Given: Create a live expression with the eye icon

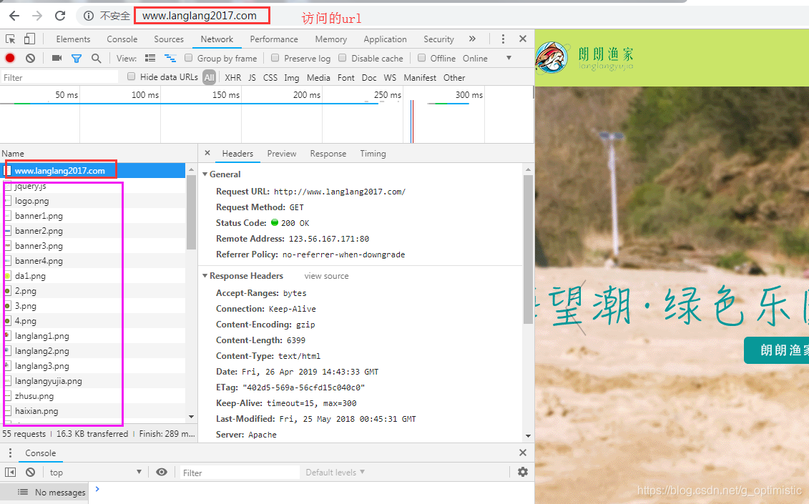Looking at the screenshot, I should tap(162, 472).
